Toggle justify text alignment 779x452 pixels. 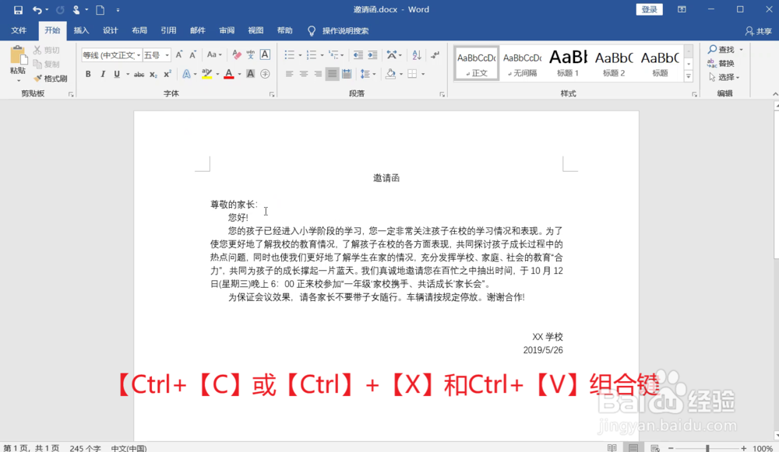(x=332, y=73)
